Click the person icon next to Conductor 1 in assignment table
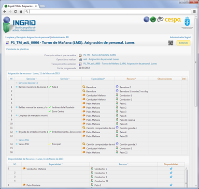Image resolution: width=199 pixels, height=189 pixels. (x=117, y=95)
